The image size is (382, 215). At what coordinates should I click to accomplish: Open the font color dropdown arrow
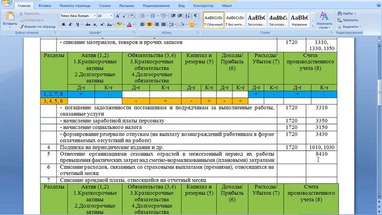pos(134,24)
